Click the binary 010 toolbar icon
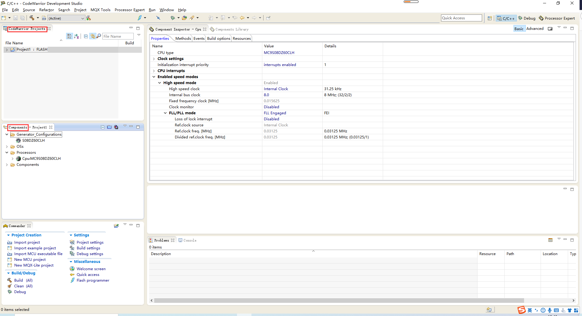Viewport: 582px width, 316px height. click(44, 18)
